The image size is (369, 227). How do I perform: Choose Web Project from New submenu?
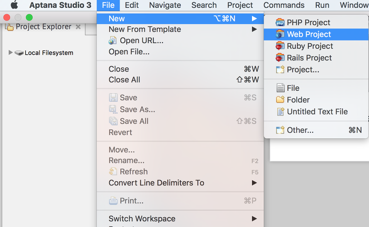click(x=316, y=34)
